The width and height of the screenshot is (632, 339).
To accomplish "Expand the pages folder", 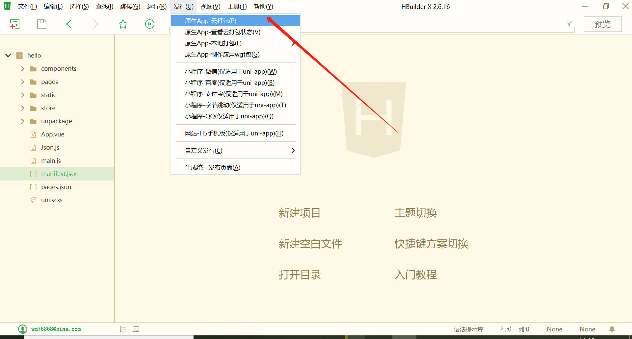I will 23,82.
